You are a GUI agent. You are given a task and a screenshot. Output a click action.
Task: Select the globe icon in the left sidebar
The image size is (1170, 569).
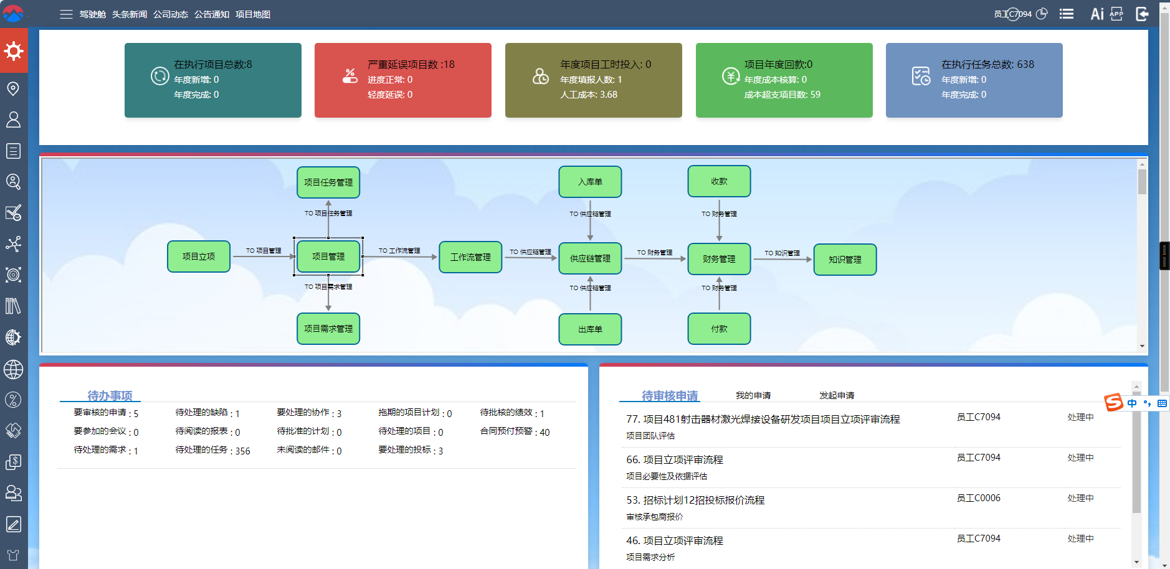pyautogui.click(x=14, y=369)
